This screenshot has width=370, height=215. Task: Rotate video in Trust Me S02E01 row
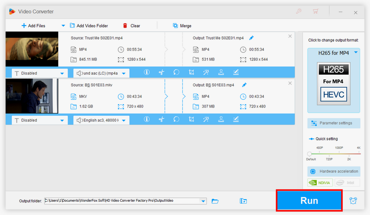tap(176, 72)
